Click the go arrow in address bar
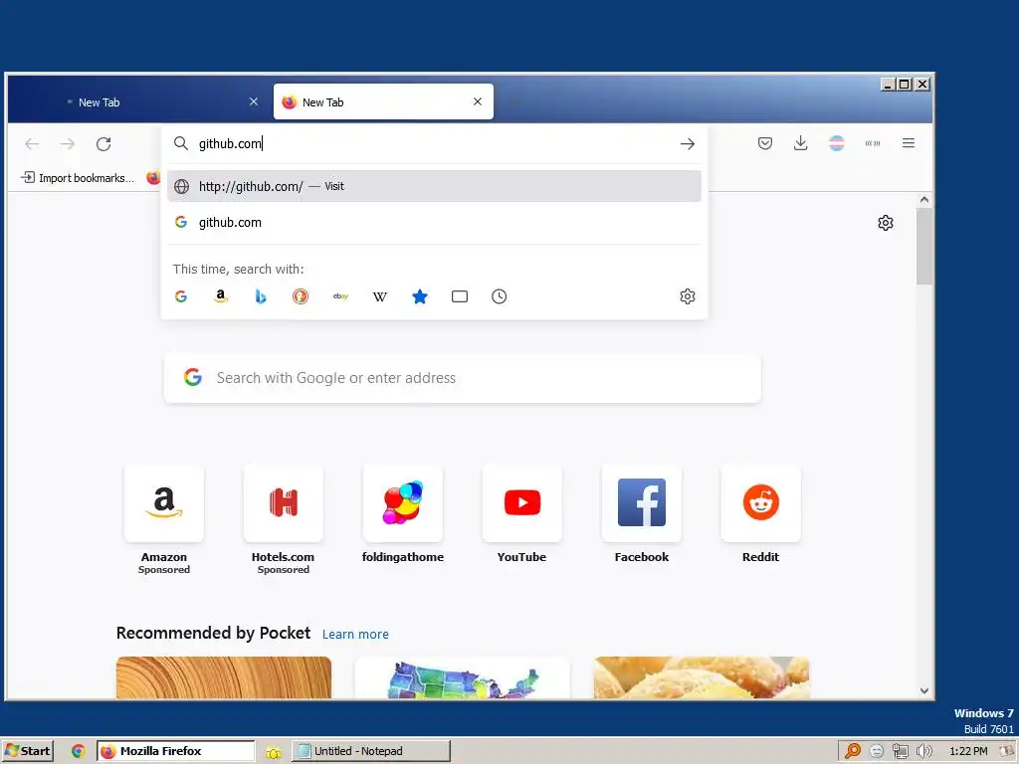The height and width of the screenshot is (764, 1019). (x=687, y=143)
